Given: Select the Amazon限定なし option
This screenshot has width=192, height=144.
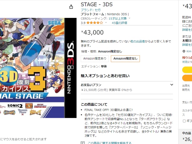Looking at the screenshot, I should (x=125, y=59).
